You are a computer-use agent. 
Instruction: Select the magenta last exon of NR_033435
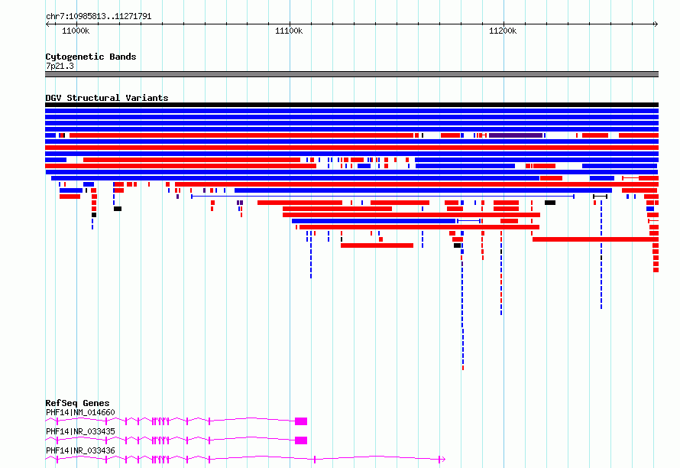point(301,440)
